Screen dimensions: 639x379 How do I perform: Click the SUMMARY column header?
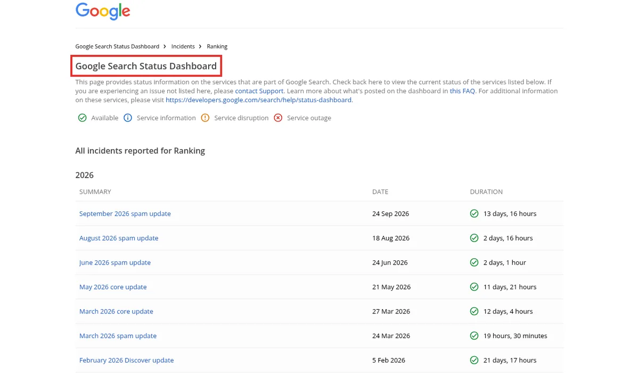(95, 192)
